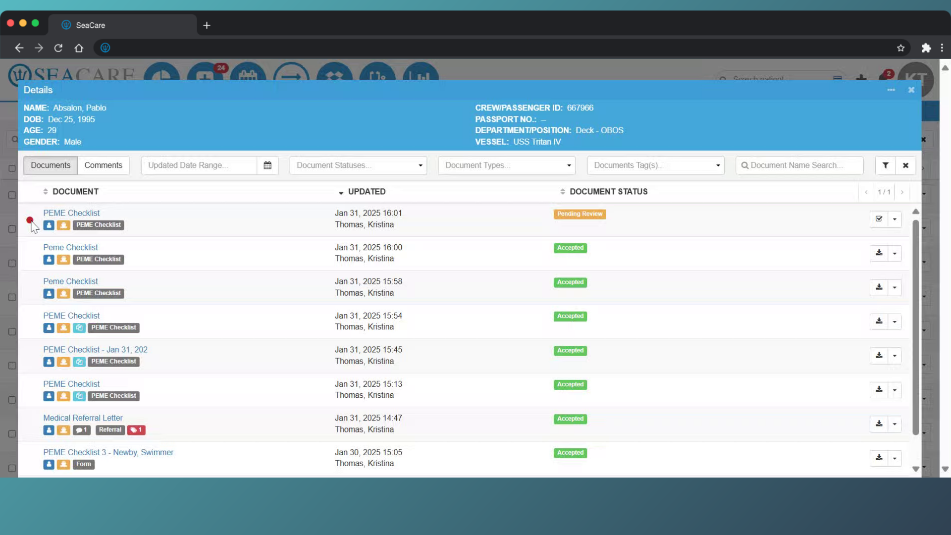Click the Document Name Search field
This screenshot has height=535, width=951.
click(799, 165)
